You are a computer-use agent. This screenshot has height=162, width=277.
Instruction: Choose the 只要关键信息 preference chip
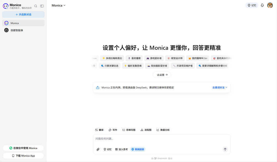110,66
